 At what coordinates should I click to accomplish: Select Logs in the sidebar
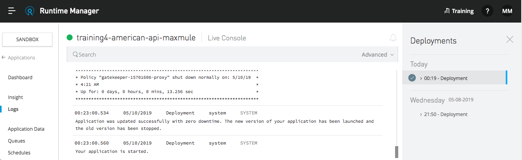tap(13, 109)
